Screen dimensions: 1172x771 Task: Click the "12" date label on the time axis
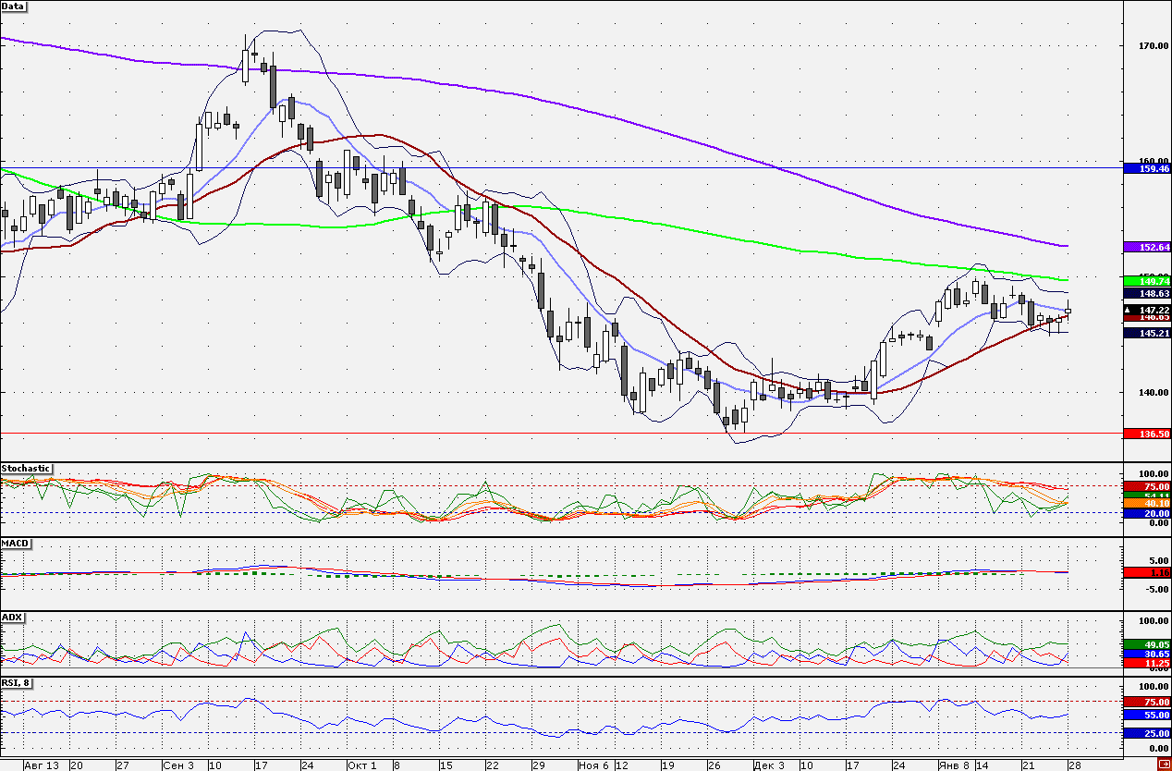point(621,765)
